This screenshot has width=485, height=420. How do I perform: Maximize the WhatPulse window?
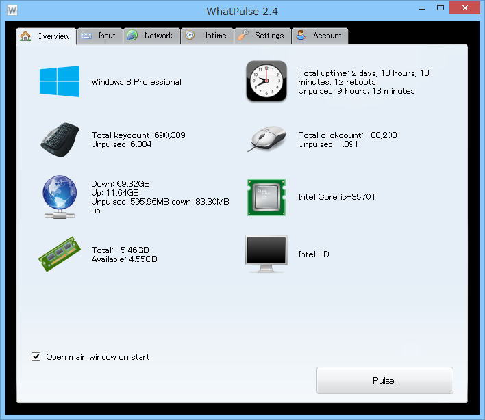click(440, 8)
